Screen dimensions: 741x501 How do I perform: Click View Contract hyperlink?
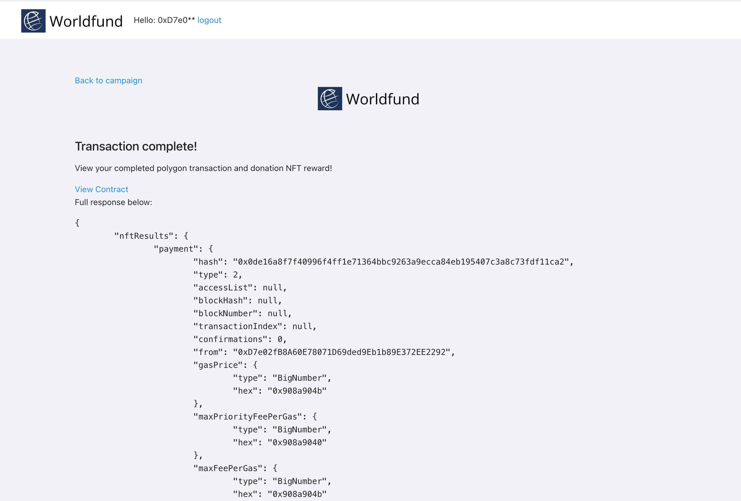[101, 189]
